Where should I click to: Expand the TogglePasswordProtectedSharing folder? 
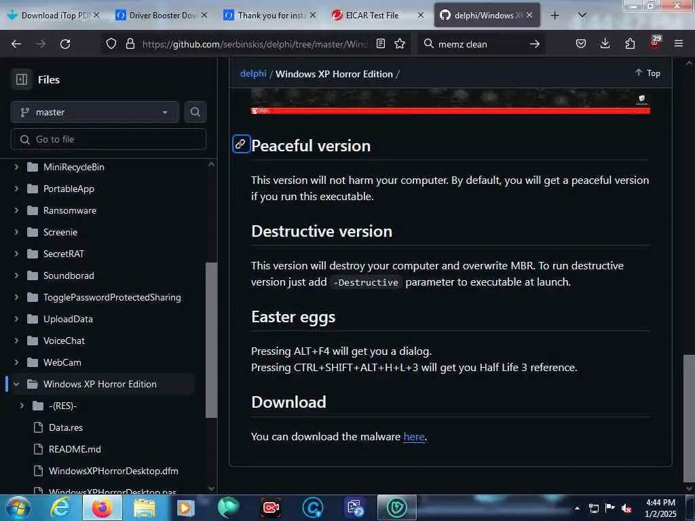[16, 297]
